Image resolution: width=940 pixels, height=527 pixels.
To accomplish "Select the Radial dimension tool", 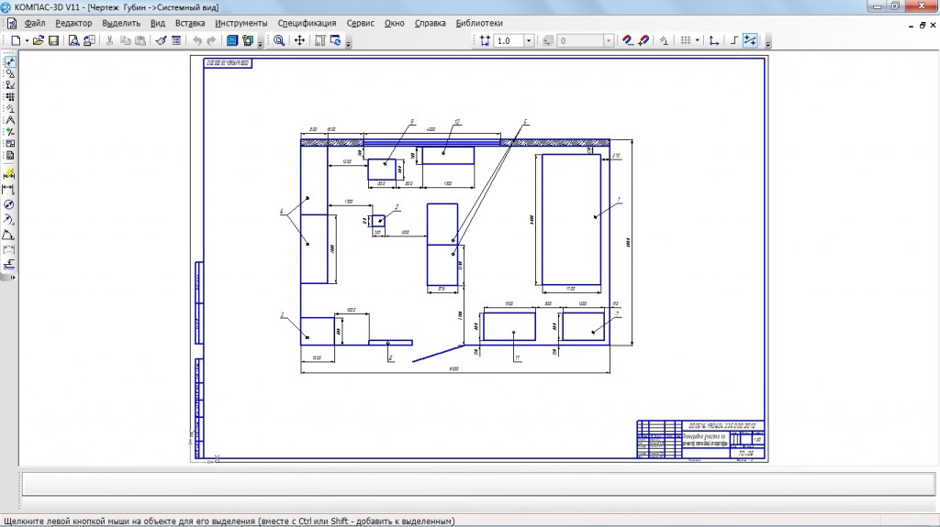I will [x=9, y=219].
